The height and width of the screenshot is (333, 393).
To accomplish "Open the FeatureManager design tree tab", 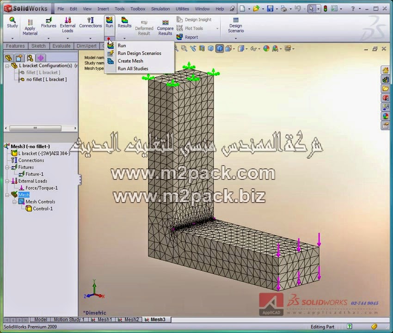I will coord(8,58).
